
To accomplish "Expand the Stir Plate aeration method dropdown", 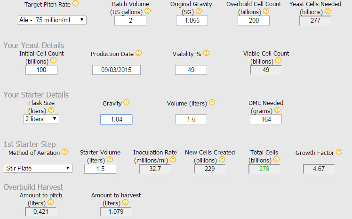I will (x=38, y=168).
